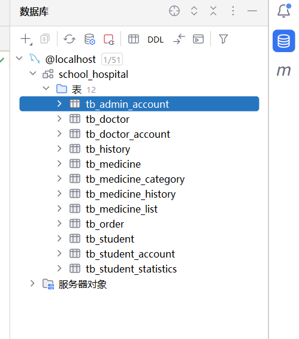Open the Notifications bell icon

tap(284, 11)
